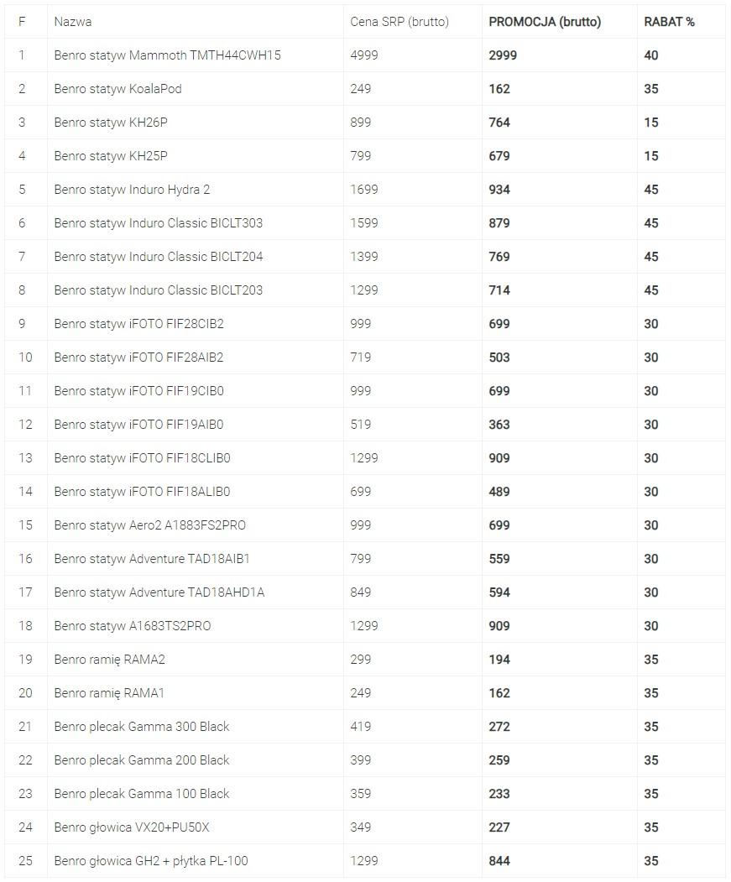Viewport: 731px width, 882px height.
Task: Select Benro statyw Induro Classic BICLT303
Action: pos(158,223)
